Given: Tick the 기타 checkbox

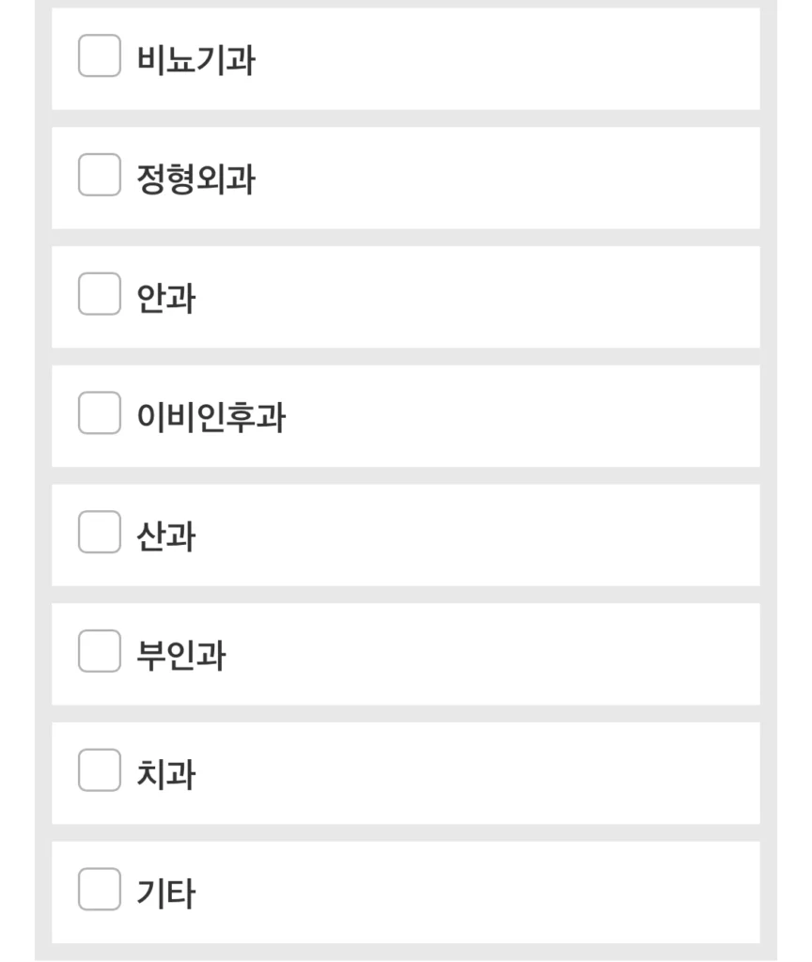Looking at the screenshot, I should pos(100,889).
